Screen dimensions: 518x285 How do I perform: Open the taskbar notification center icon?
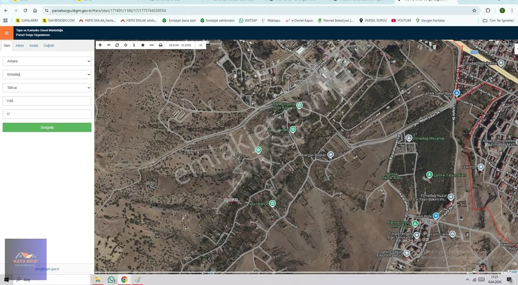510,280
